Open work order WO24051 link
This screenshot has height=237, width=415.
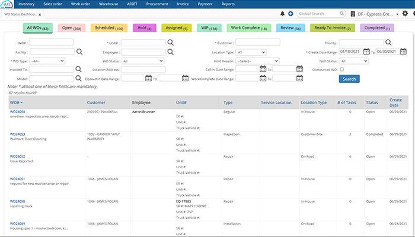(x=17, y=179)
